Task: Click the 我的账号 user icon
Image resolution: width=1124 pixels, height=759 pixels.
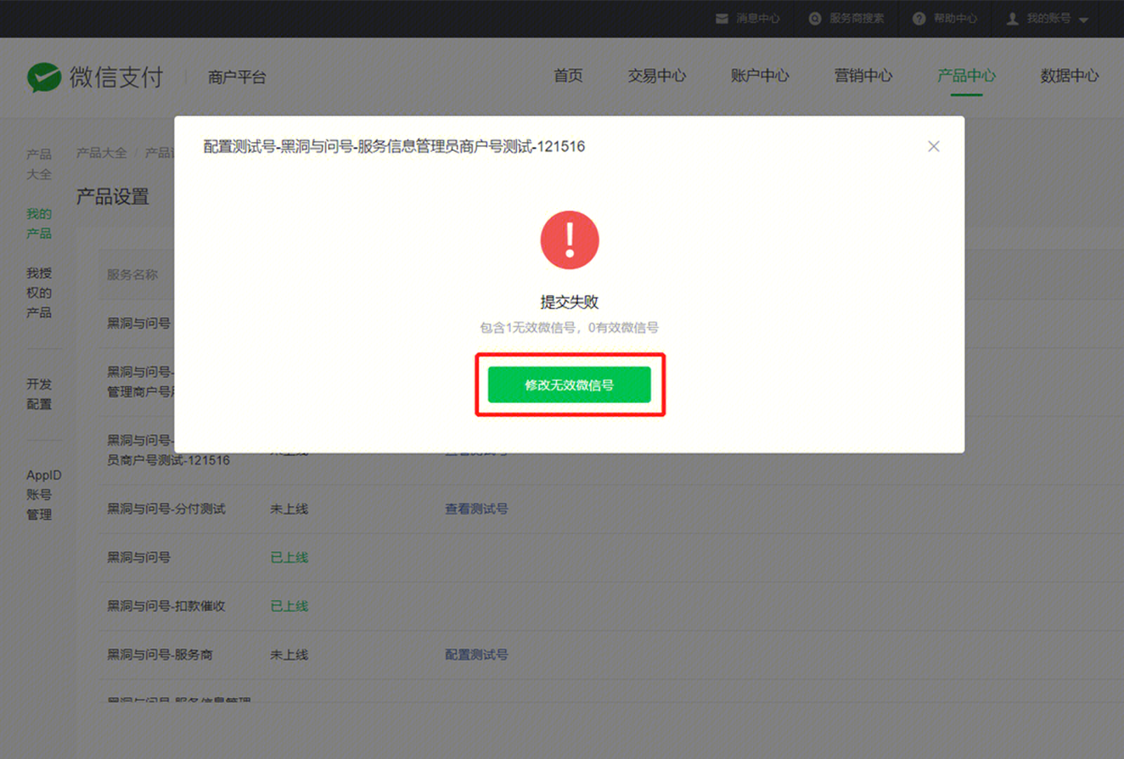Action: pos(1012,19)
